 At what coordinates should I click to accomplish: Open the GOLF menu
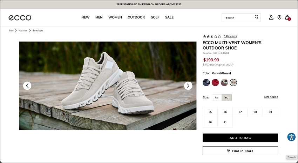click(155, 17)
